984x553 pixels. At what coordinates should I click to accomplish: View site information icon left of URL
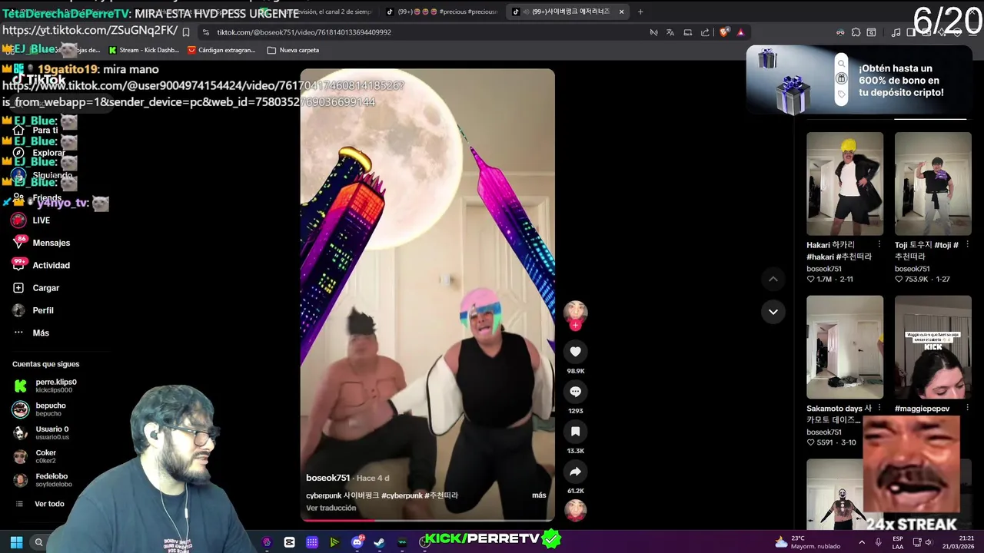pos(205,32)
